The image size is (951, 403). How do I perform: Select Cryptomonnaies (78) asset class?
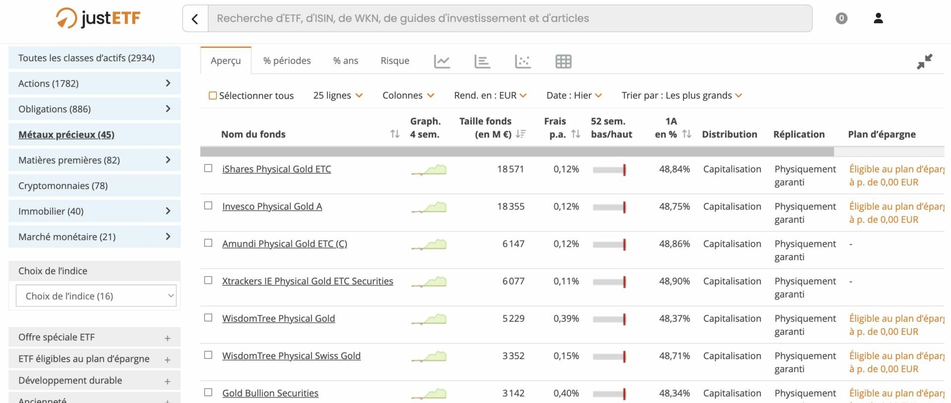(95, 186)
